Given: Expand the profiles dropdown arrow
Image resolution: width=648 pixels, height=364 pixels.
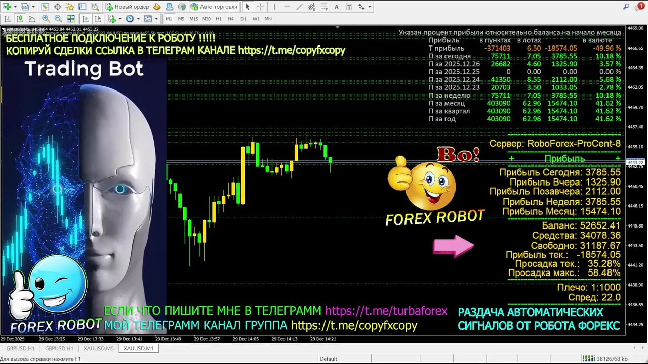Looking at the screenshot, I should pos(33,7).
